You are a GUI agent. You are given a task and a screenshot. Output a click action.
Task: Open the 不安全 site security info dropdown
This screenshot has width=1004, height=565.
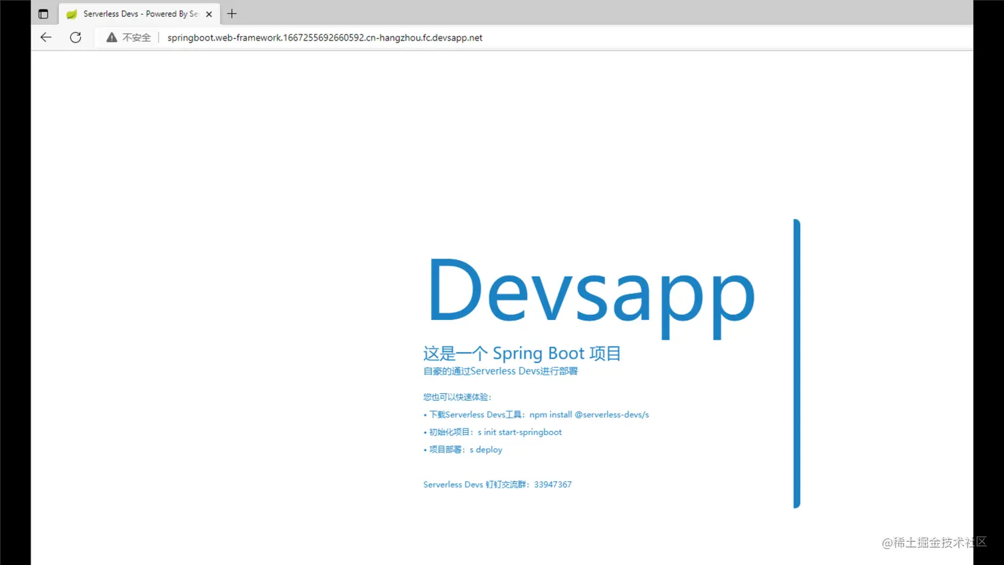pos(135,37)
